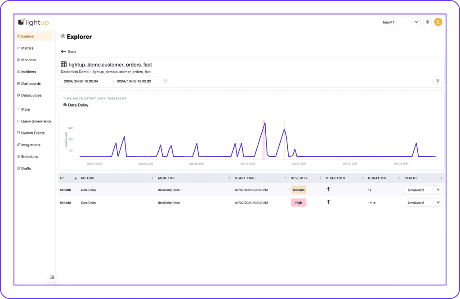Open the Monitors section from sidebar
The width and height of the screenshot is (460, 299).
coord(27,59)
